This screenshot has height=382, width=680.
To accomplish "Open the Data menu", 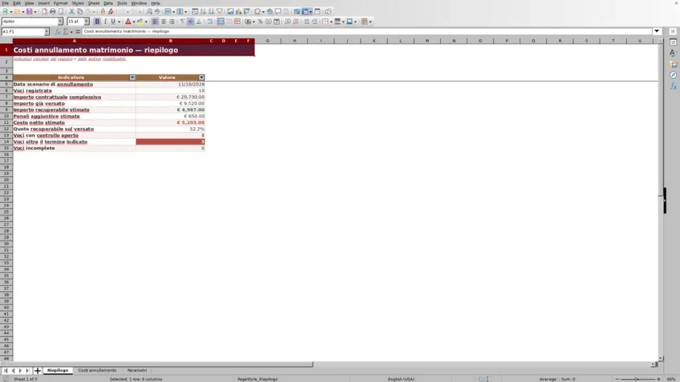I will pyautogui.click(x=108, y=3).
